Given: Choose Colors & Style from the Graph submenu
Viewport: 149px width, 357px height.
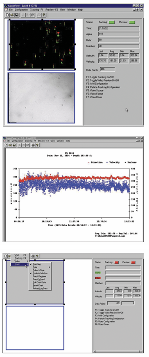Looking at the screenshot, I should (x=38, y=270).
